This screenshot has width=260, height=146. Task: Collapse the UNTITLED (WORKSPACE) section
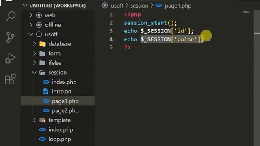[25, 6]
